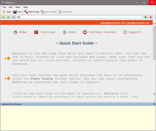Open the Help menu
Screen dimensions: 156x131
point(25,7)
